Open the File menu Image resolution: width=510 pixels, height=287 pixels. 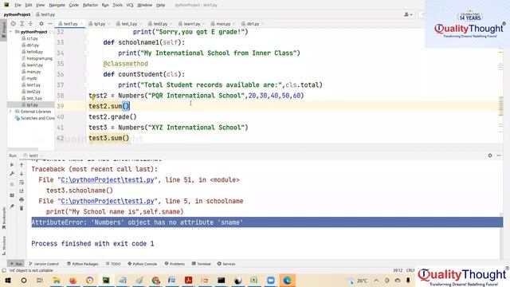pyautogui.click(x=18, y=6)
